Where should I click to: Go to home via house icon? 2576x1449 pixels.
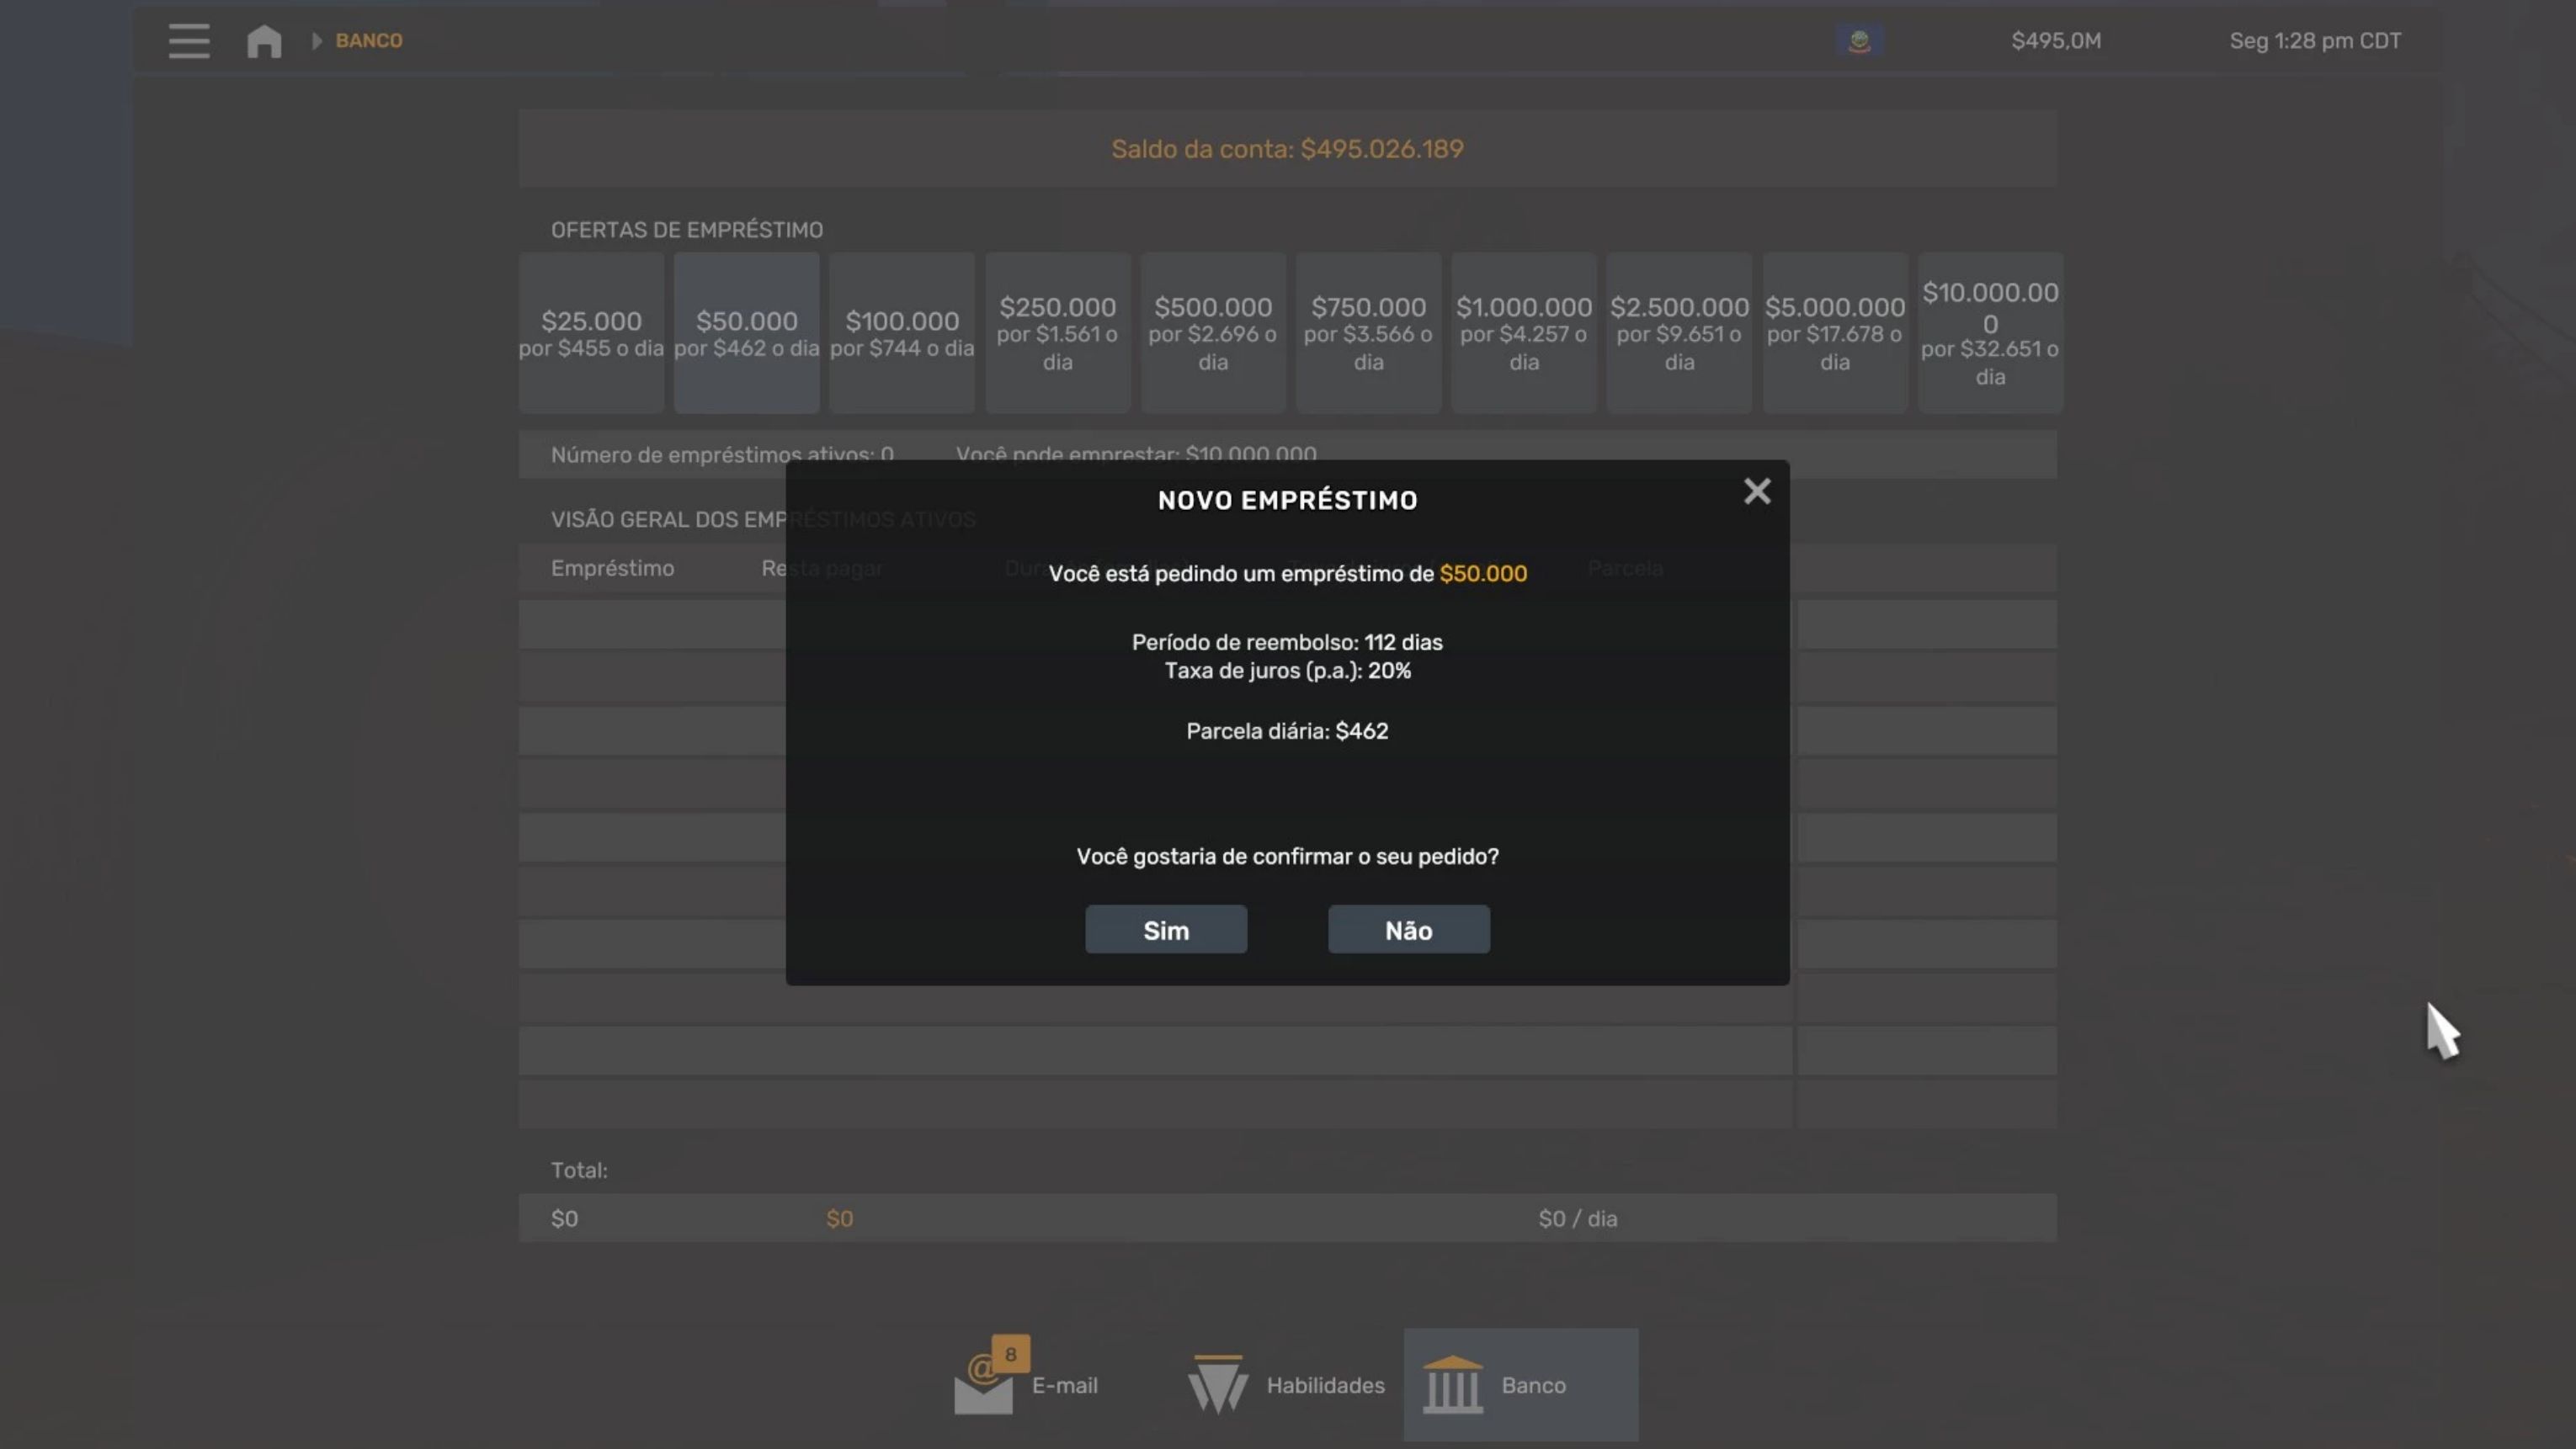click(x=264, y=41)
